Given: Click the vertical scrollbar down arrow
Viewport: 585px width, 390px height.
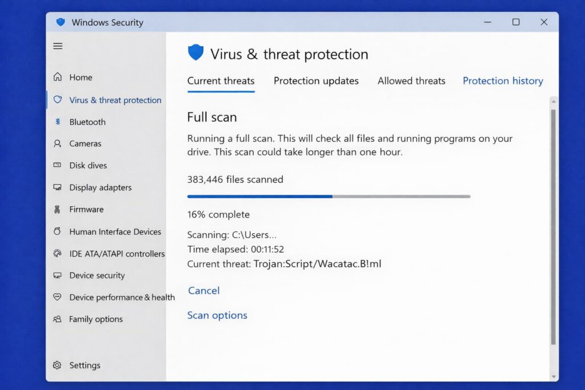Looking at the screenshot, I should coord(552,376).
